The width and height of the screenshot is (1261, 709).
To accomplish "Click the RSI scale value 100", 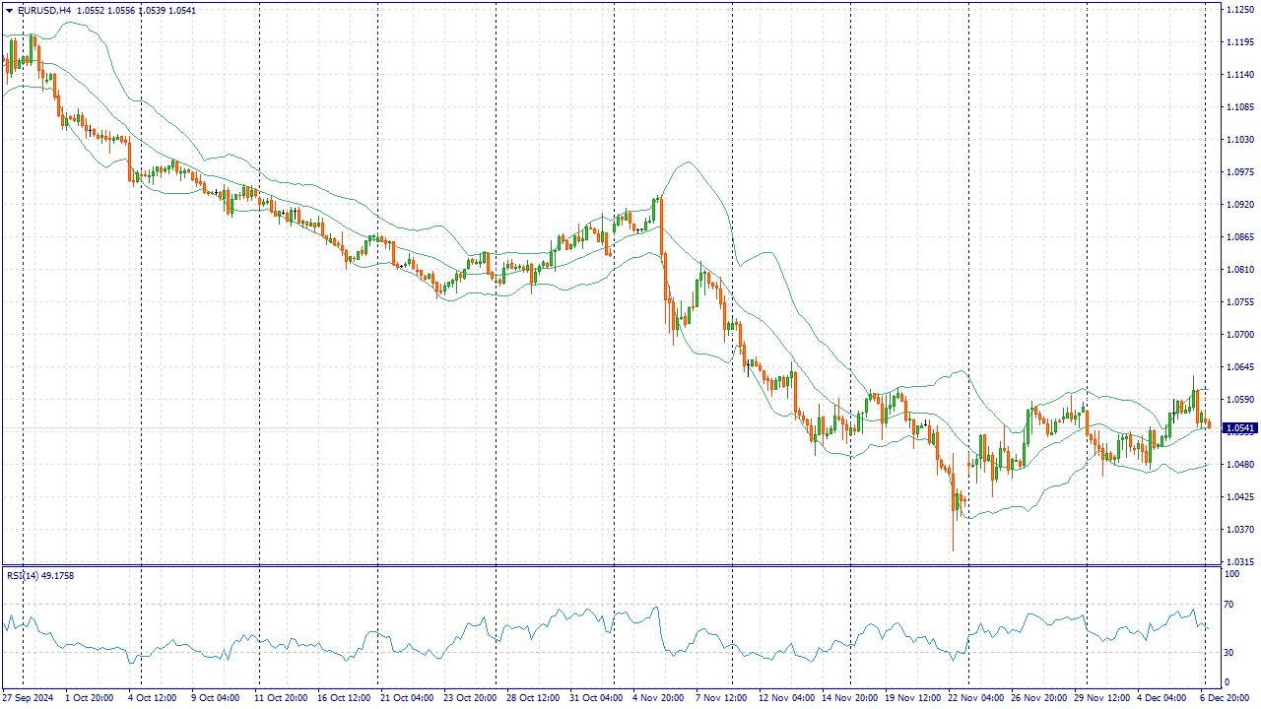I will (x=1232, y=573).
